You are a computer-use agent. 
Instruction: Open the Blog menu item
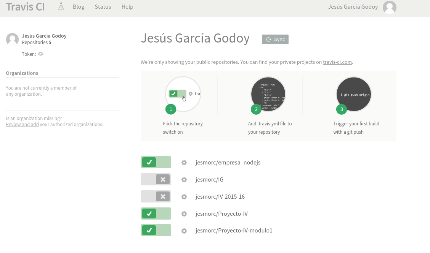[x=79, y=7]
